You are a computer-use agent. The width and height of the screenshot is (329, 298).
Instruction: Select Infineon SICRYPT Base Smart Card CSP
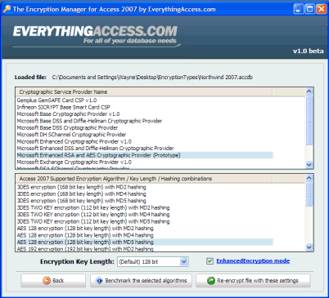tap(145, 107)
